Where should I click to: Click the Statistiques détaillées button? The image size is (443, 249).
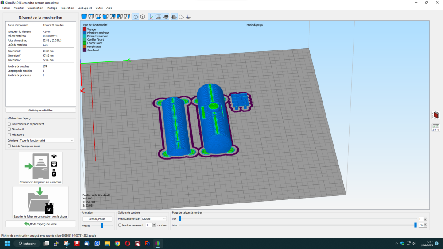point(41,111)
